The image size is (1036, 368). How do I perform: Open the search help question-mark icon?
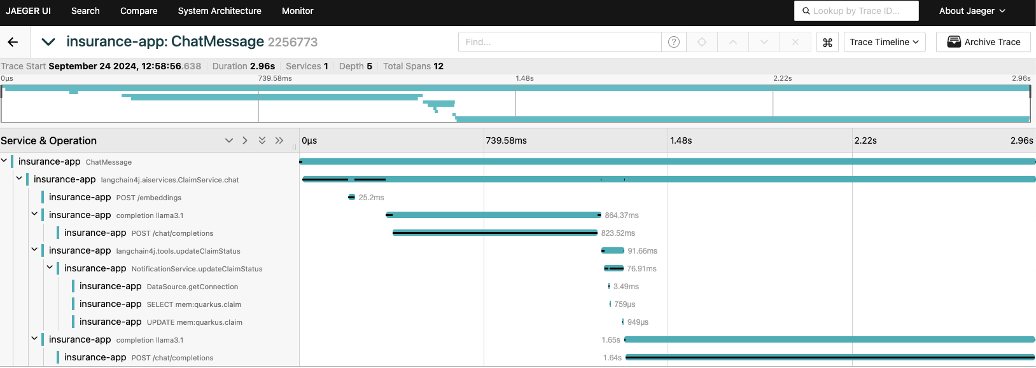pyautogui.click(x=674, y=42)
